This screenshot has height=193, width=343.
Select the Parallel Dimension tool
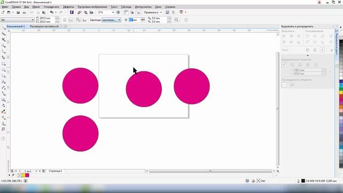[3, 87]
